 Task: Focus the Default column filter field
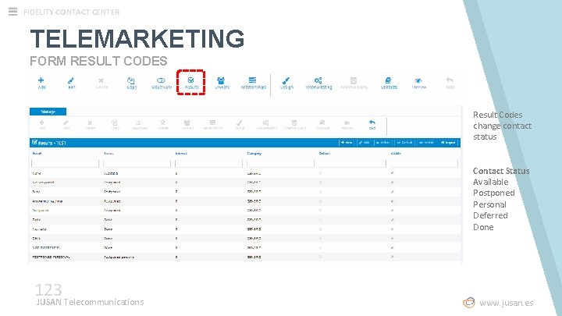[x=352, y=164]
